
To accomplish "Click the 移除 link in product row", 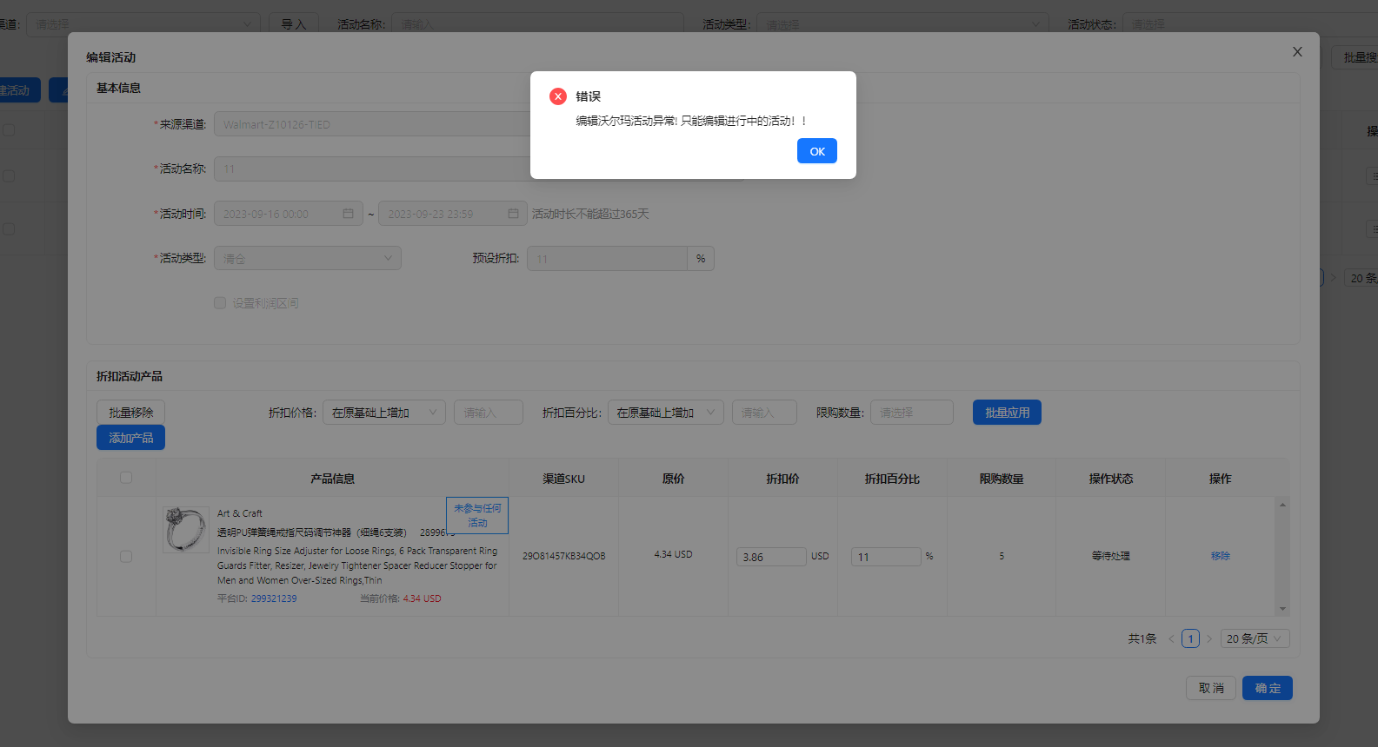I will (1220, 556).
